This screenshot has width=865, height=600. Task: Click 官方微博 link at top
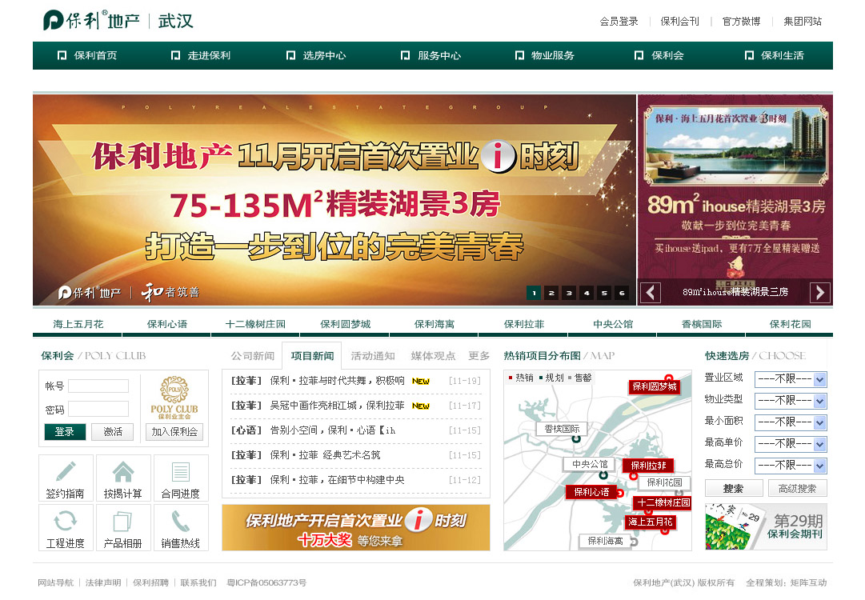(741, 22)
